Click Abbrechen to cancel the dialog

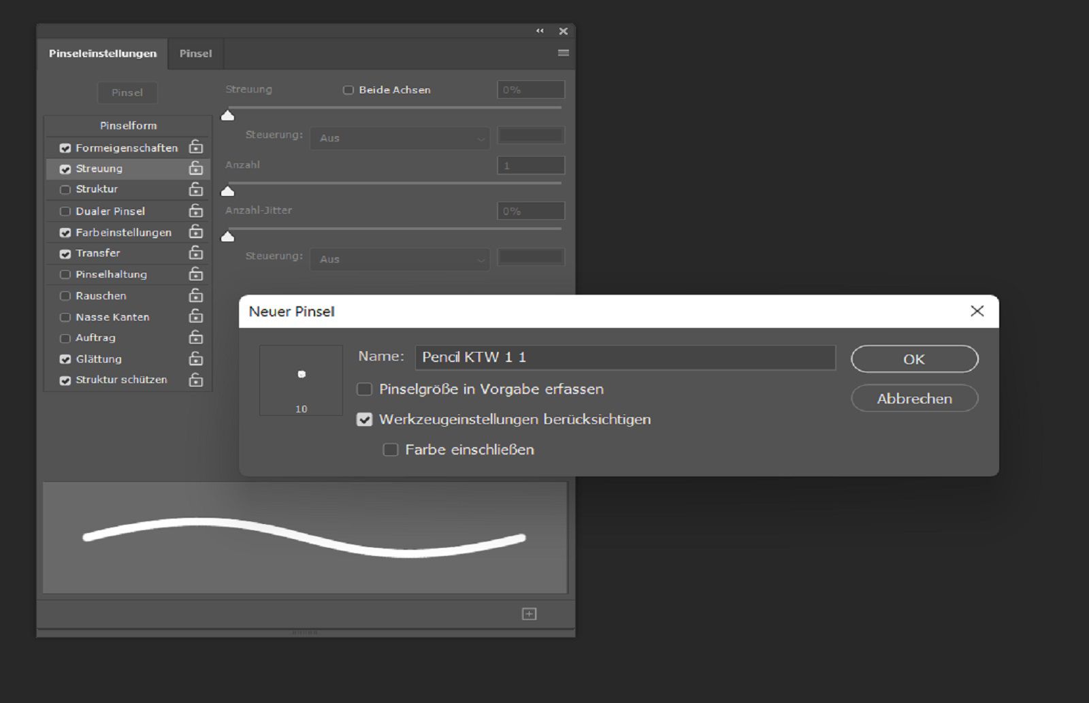[915, 398]
